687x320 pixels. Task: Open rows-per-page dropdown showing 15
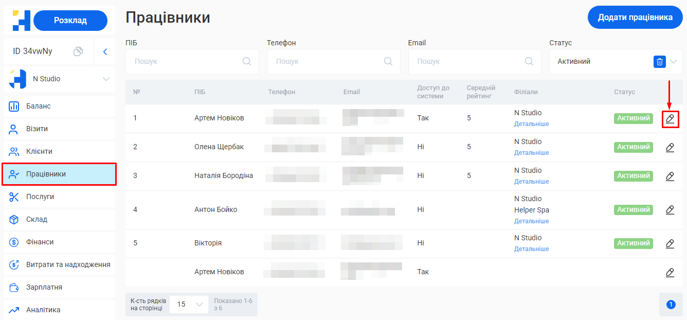(x=189, y=305)
